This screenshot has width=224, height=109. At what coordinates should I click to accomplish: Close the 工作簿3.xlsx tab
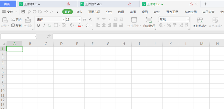196,4
